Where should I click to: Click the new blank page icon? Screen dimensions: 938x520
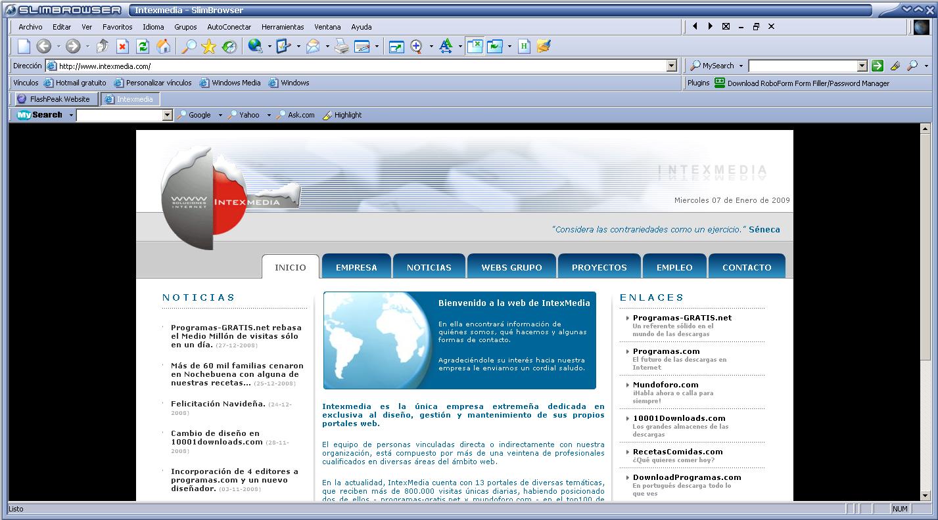(x=24, y=46)
